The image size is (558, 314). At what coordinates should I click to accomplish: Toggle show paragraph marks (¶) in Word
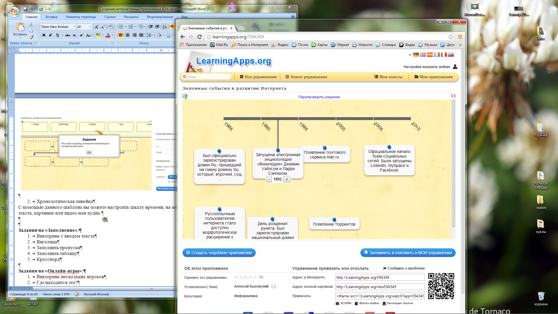tap(172, 27)
